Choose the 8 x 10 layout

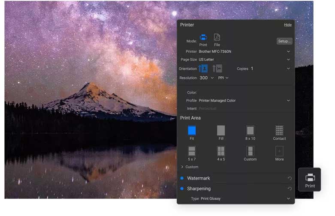click(x=250, y=130)
